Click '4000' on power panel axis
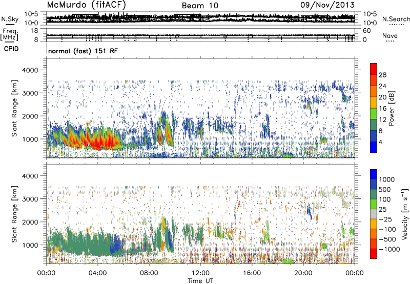410x284 pixels. pyautogui.click(x=30, y=70)
